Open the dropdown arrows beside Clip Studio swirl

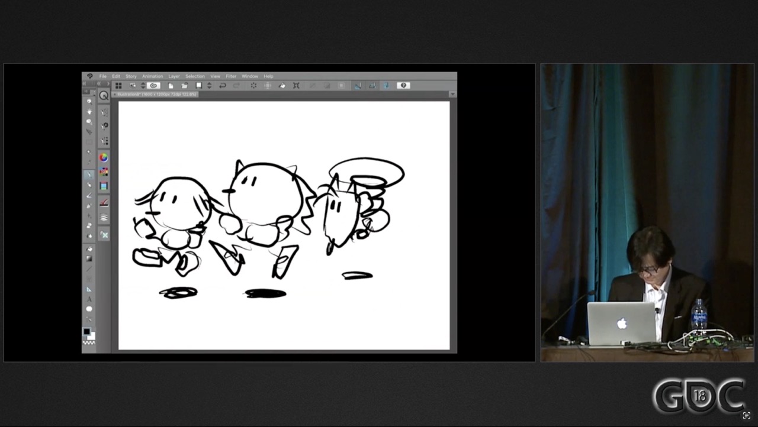click(143, 86)
